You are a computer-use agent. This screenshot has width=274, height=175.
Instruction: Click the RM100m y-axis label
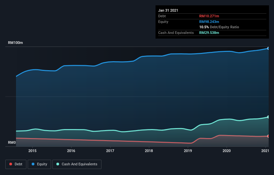pos(15,43)
